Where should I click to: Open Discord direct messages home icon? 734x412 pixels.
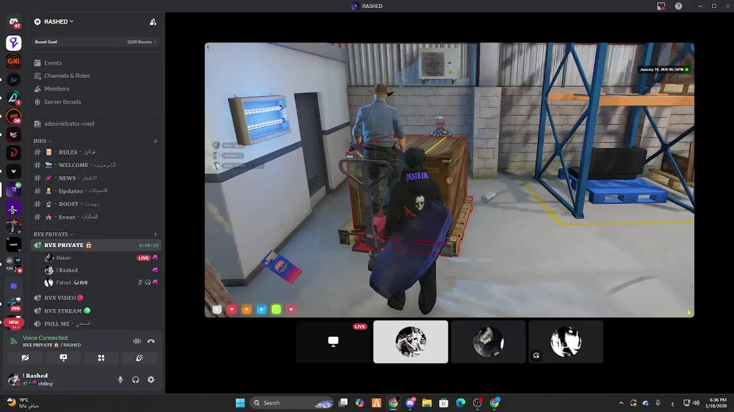14,22
